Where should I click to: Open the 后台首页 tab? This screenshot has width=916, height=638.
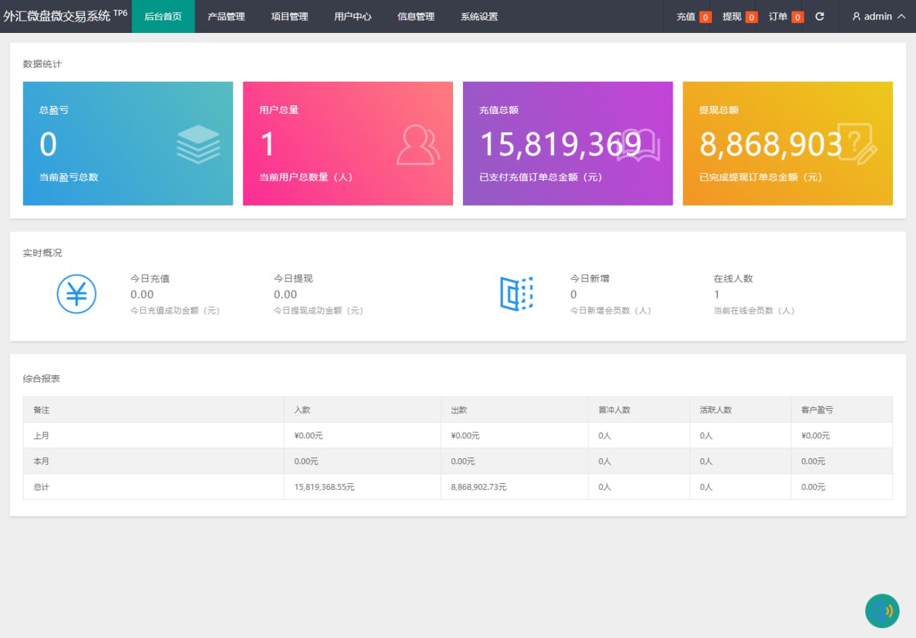[163, 16]
